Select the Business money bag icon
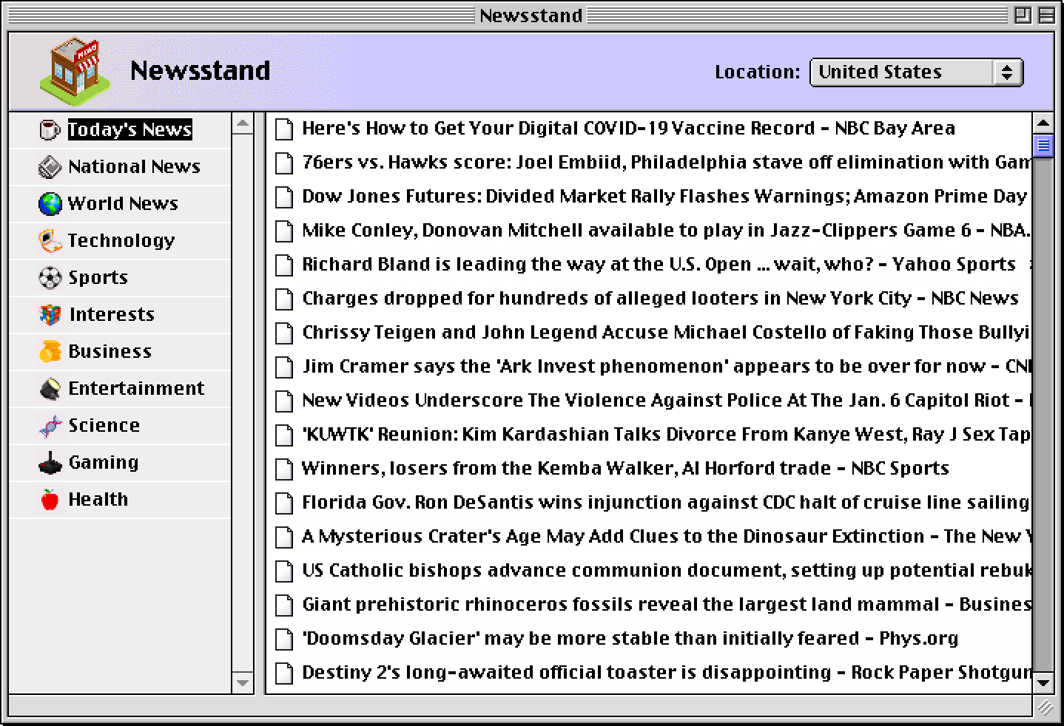The width and height of the screenshot is (1064, 726). (47, 351)
